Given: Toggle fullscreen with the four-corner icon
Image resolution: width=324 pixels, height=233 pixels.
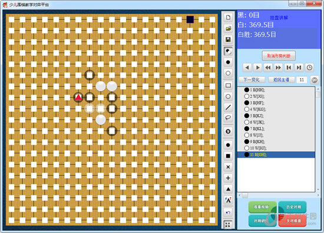Looking at the screenshot, I should (228, 225).
